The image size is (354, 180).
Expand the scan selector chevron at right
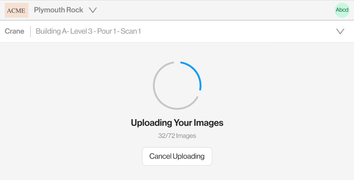coord(340,31)
